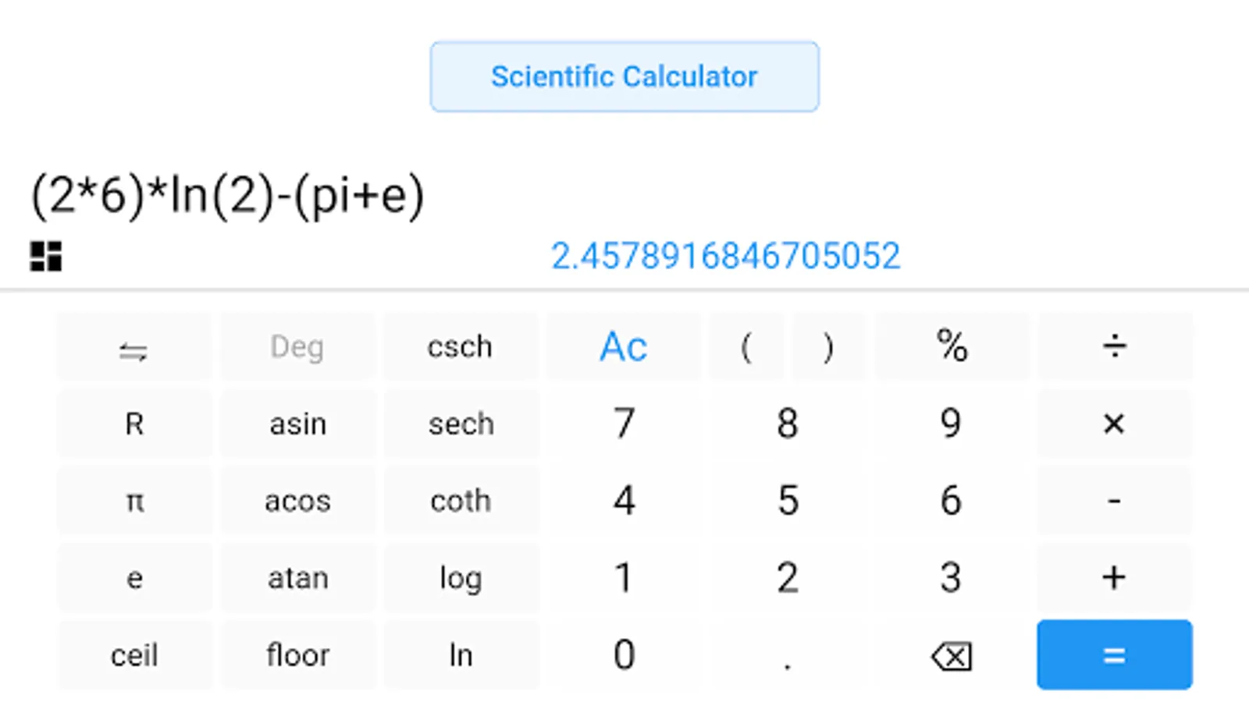Insert an opening parenthesis
The width and height of the screenshot is (1249, 702).
(x=746, y=346)
